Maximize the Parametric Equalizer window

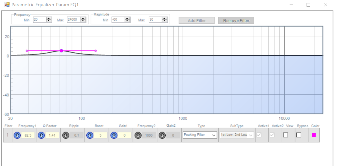point(308,5)
